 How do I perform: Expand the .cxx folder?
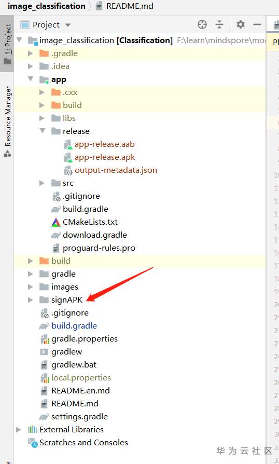pos(42,92)
